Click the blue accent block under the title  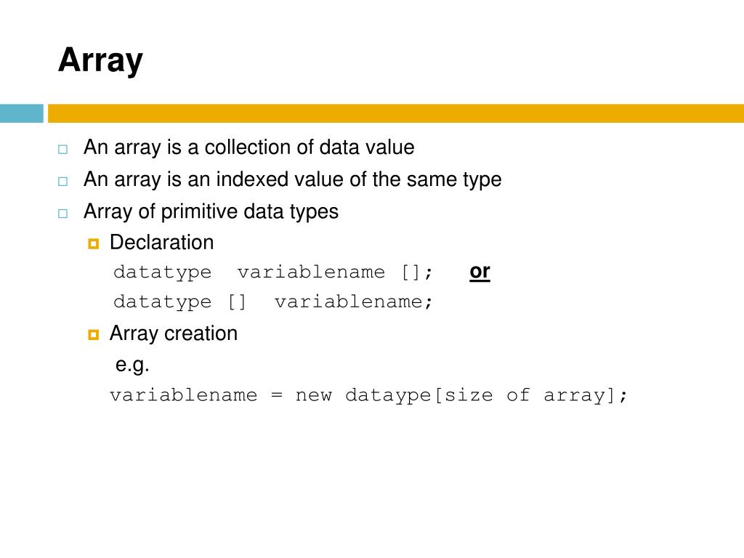(x=22, y=113)
